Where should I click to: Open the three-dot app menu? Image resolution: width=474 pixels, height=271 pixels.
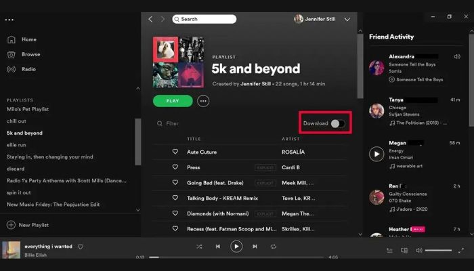[x=9, y=20]
